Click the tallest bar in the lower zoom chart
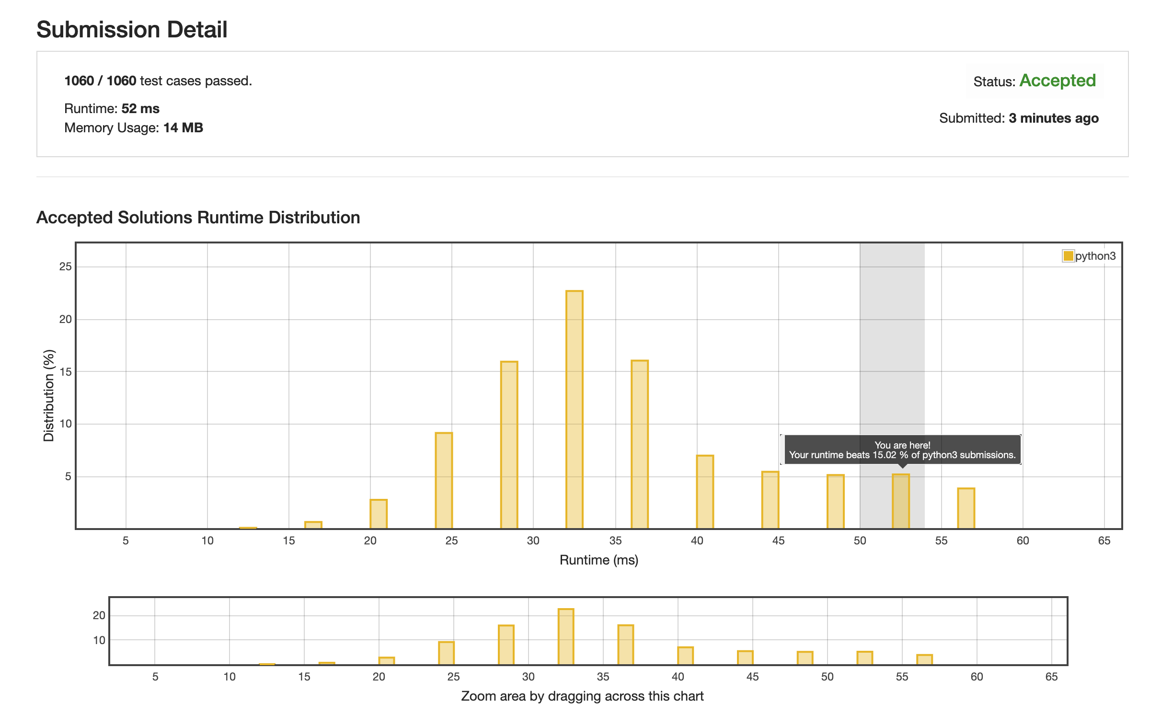1173x715 pixels. pos(566,636)
